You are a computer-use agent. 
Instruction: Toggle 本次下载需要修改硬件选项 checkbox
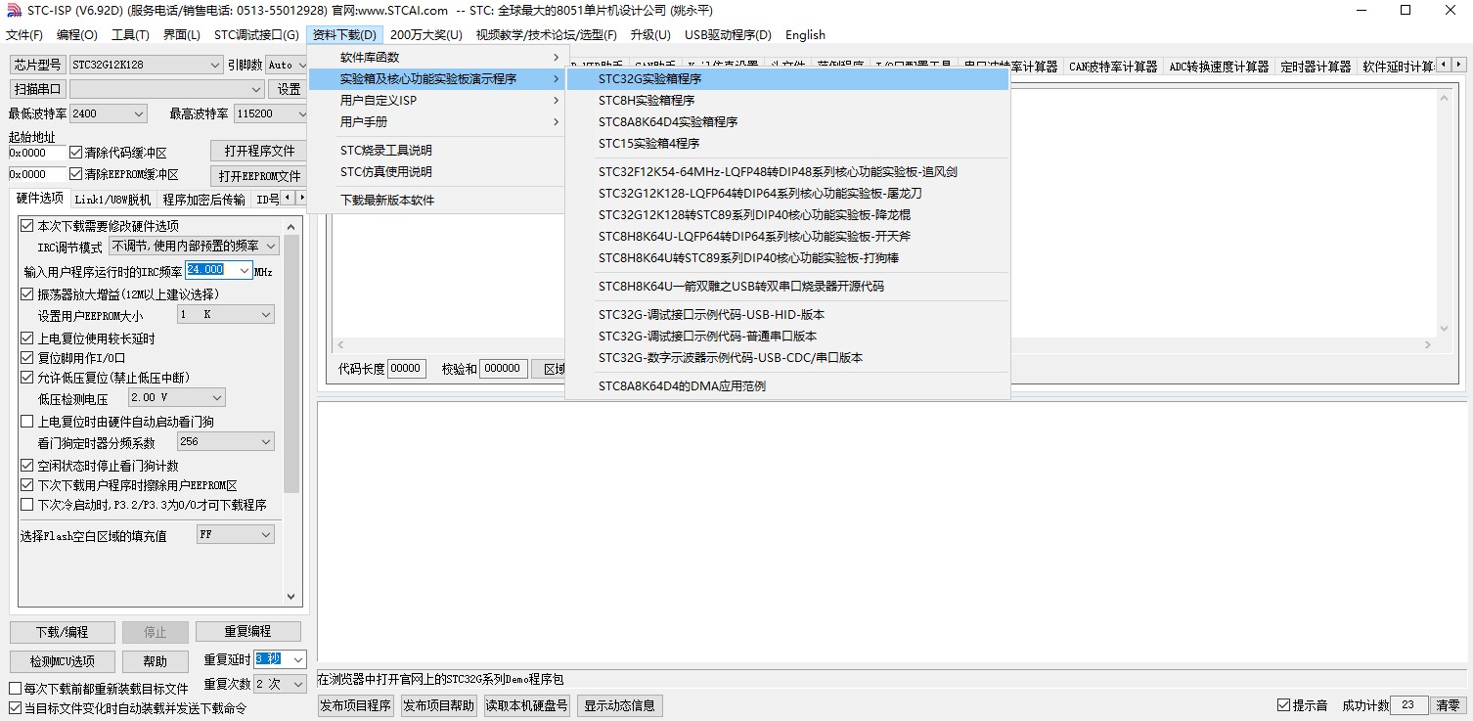coord(27,226)
